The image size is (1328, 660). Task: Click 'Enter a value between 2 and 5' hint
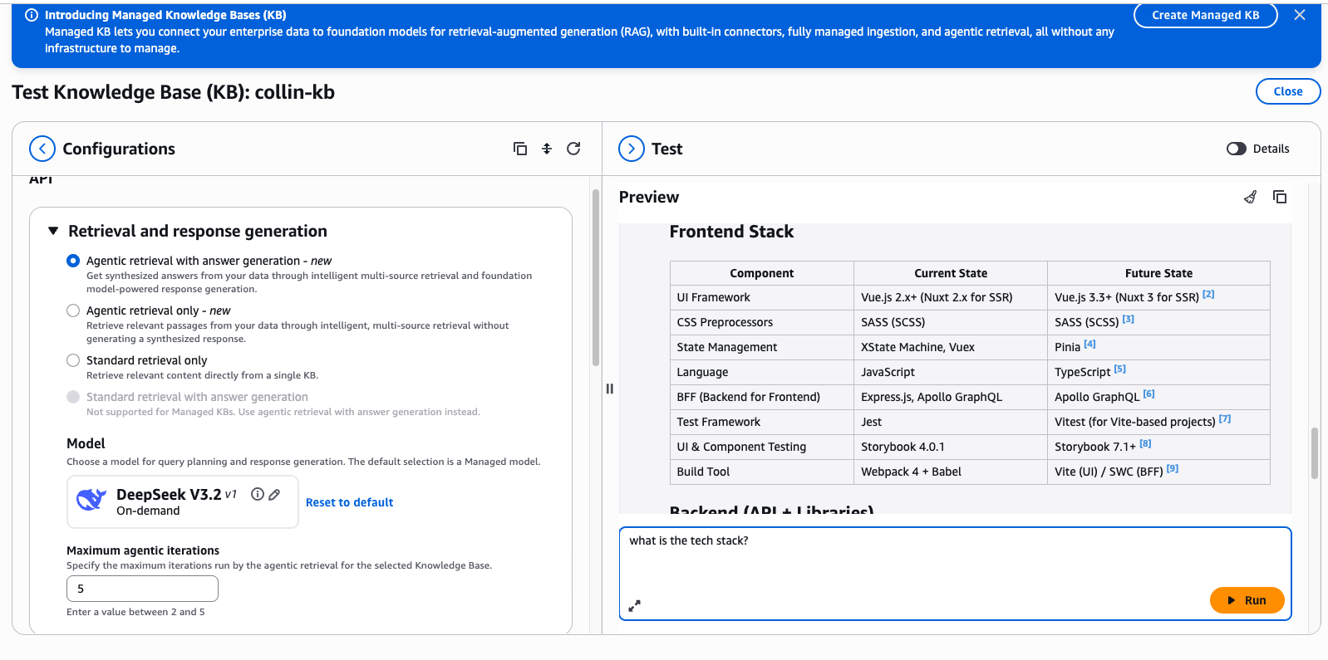(x=135, y=612)
